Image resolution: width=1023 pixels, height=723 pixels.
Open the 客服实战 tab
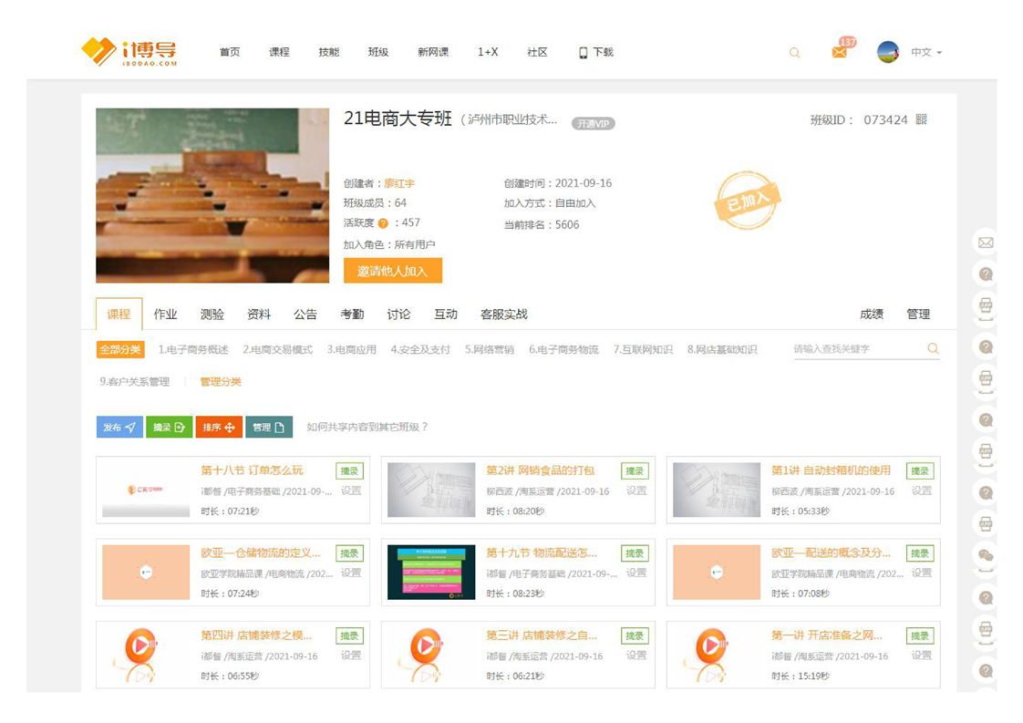503,315
